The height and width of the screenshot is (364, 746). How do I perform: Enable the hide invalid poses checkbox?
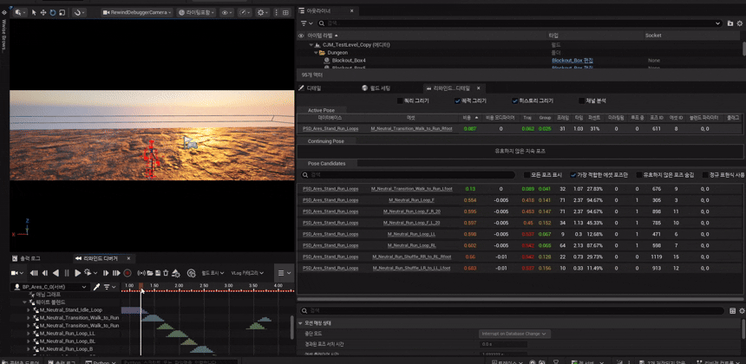click(639, 175)
